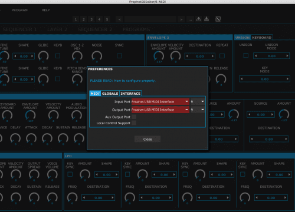This screenshot has height=212, width=295.
Task: Click toolbar preset button 5
Action: pos(107,19)
